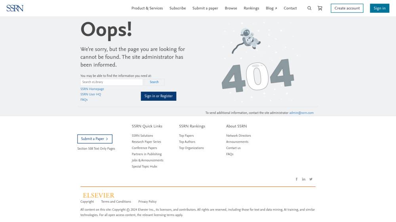
Task: Expand the Product & Services menu
Action: tap(147, 8)
